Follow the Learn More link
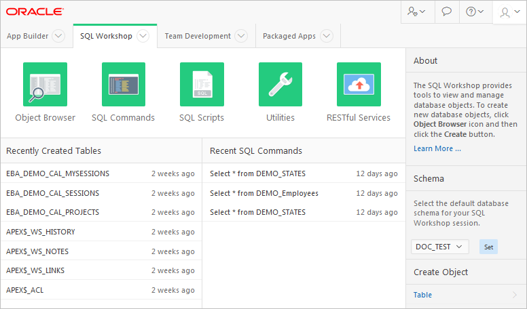 (x=437, y=148)
